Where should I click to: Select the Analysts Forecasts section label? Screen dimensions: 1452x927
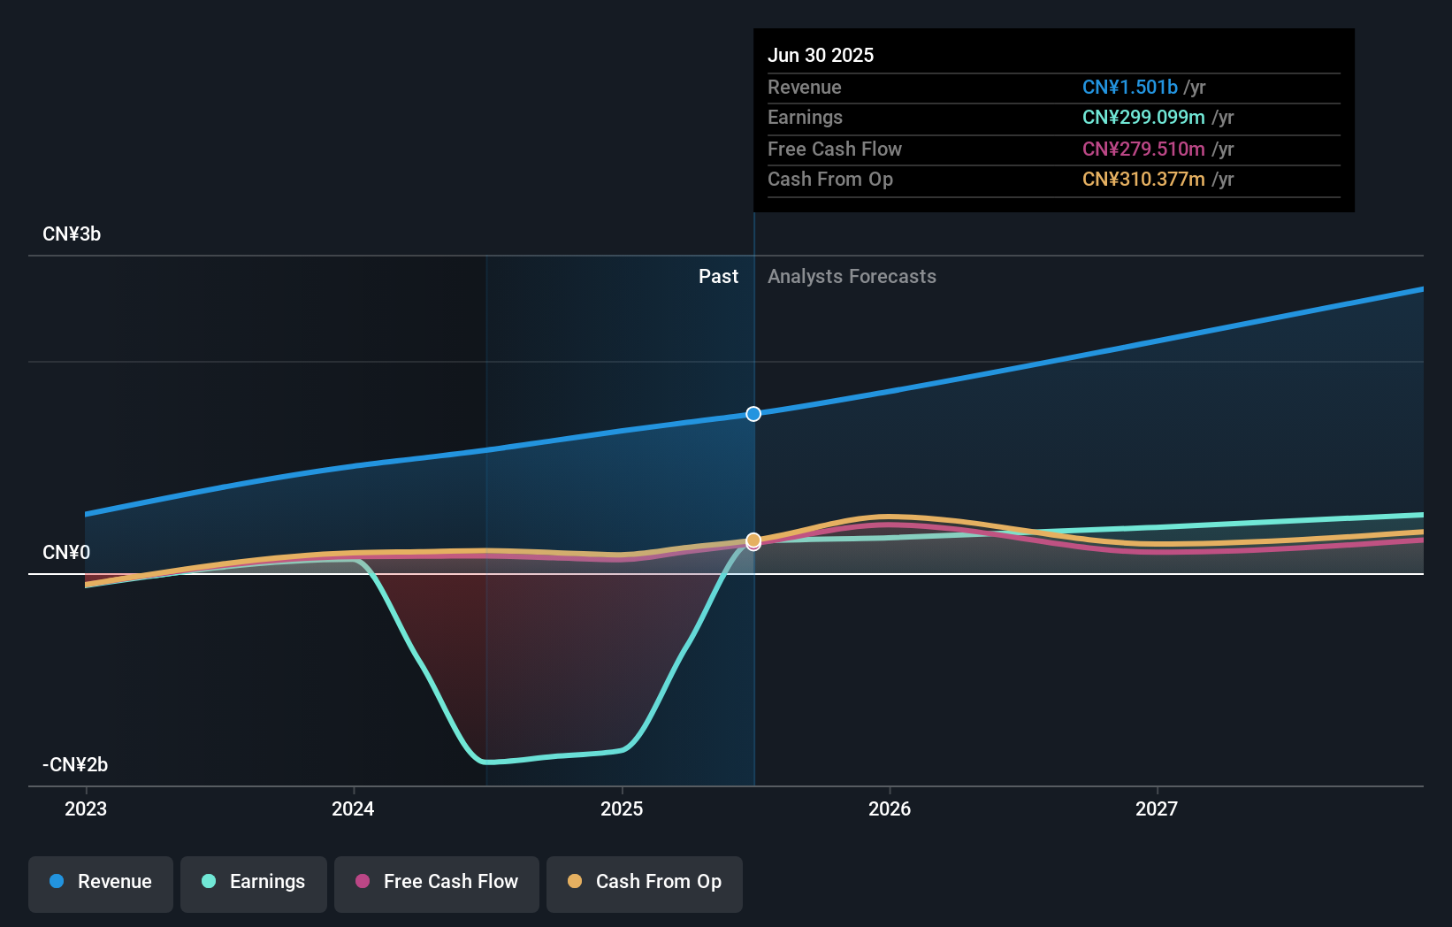coord(852,276)
